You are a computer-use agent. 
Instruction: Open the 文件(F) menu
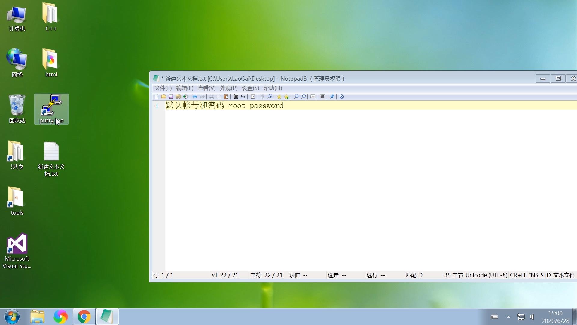(163, 88)
